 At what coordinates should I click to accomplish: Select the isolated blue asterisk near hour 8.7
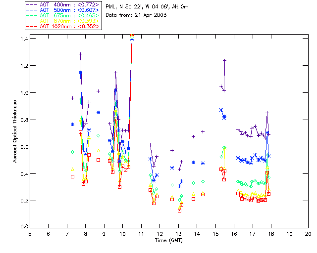[x=98, y=113]
